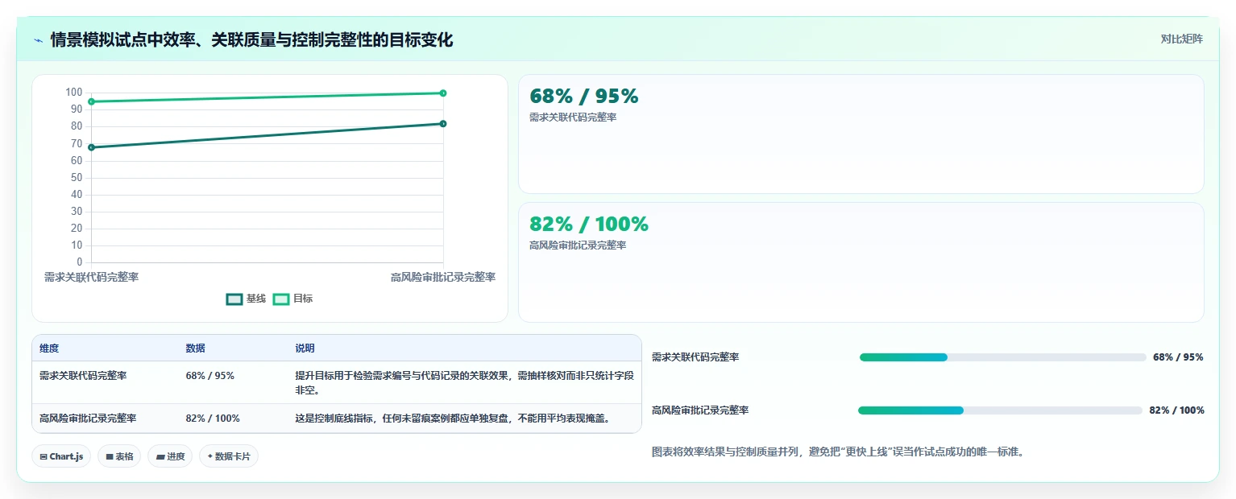The width and height of the screenshot is (1236, 499).
Task: Open the 进度 tag
Action: pyautogui.click(x=170, y=456)
